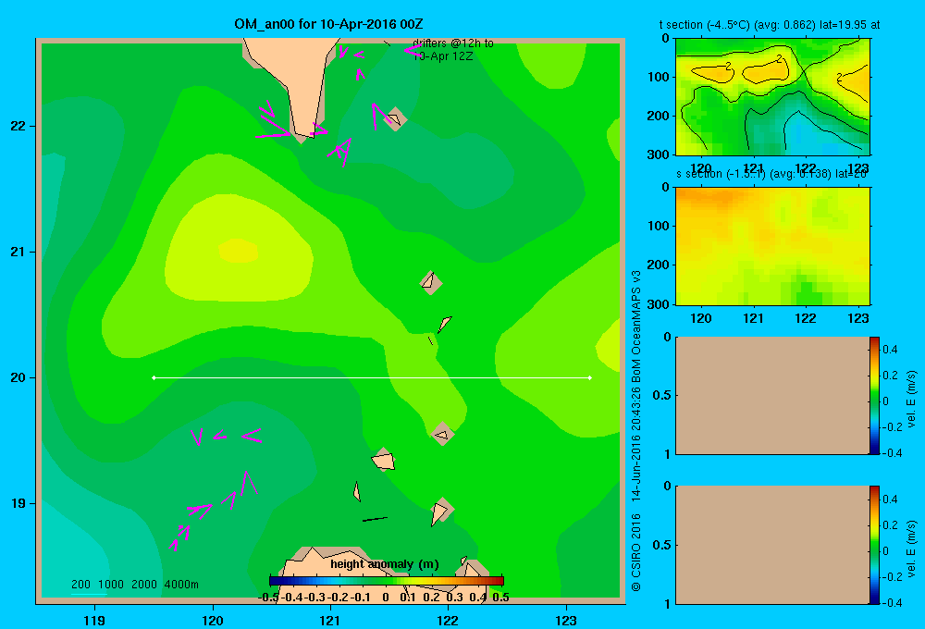This screenshot has width=925, height=629.
Task: Click longitude axis label 122 on the main map
Action: tap(448, 620)
